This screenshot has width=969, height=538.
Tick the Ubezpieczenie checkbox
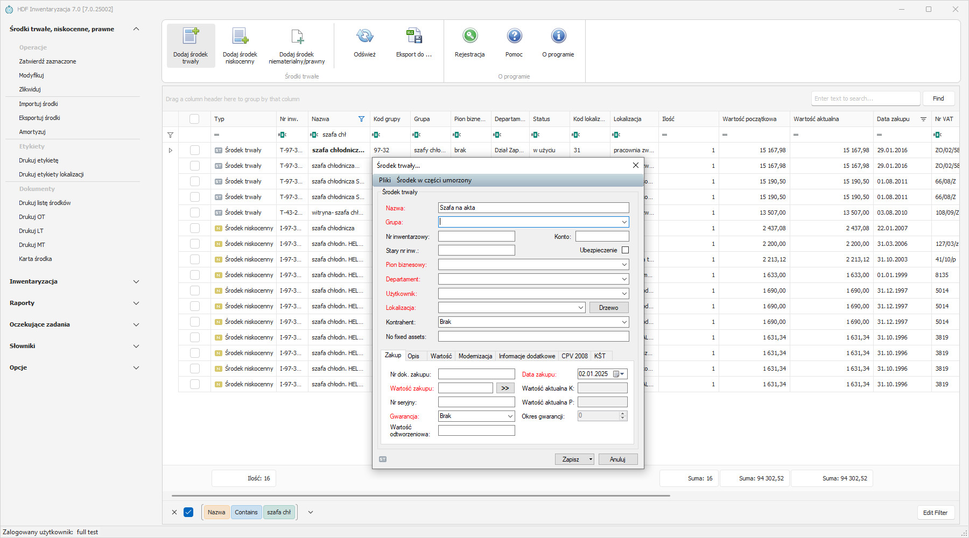tap(625, 250)
